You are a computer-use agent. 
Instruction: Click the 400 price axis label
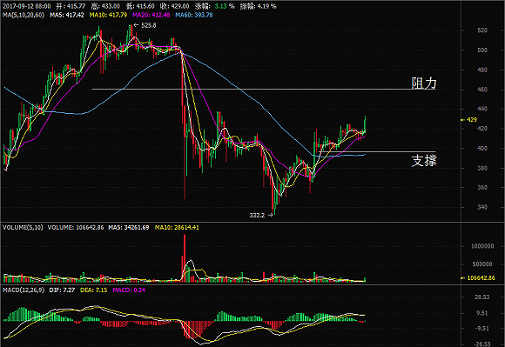tap(482, 148)
